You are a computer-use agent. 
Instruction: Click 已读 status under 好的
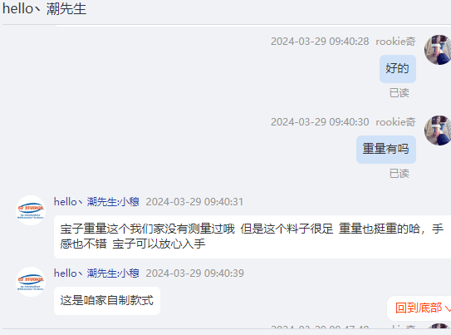[399, 93]
